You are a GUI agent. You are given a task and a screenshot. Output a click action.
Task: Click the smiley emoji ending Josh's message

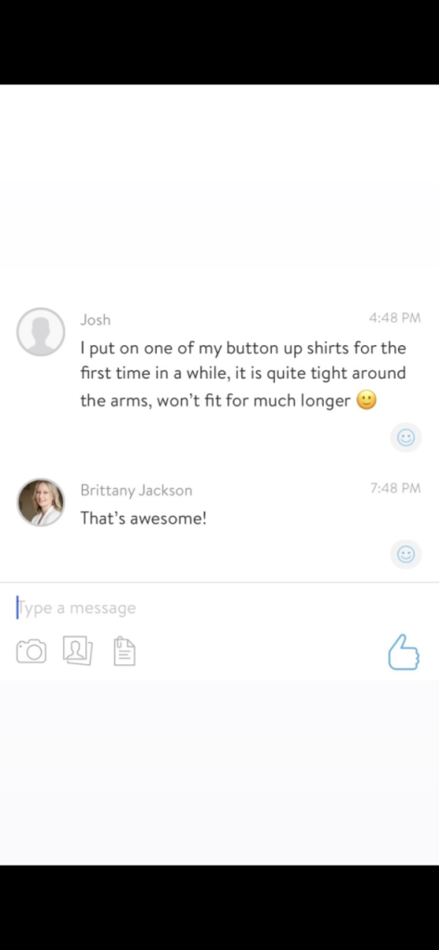[x=367, y=400]
